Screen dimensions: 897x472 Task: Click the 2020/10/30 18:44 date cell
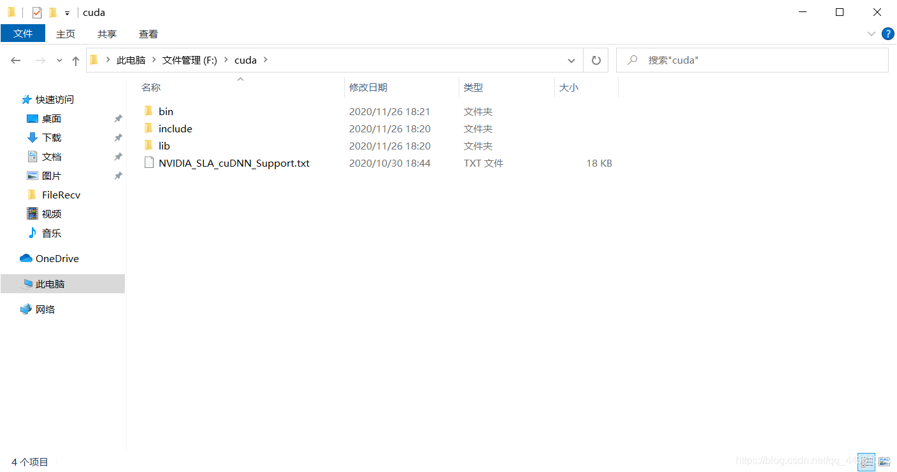tap(390, 163)
